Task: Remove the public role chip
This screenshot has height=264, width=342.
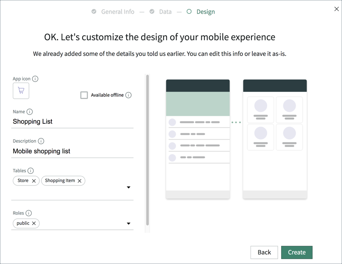Action: [x=35, y=223]
